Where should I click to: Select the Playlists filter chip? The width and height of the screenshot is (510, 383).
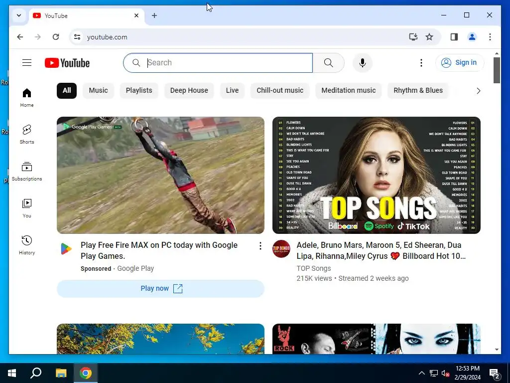point(139,91)
